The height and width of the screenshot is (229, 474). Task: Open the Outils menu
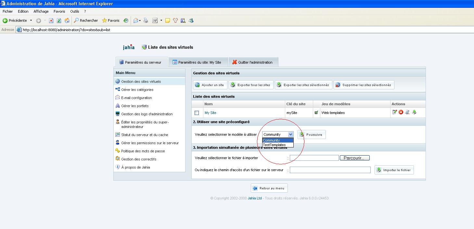pyautogui.click(x=75, y=11)
